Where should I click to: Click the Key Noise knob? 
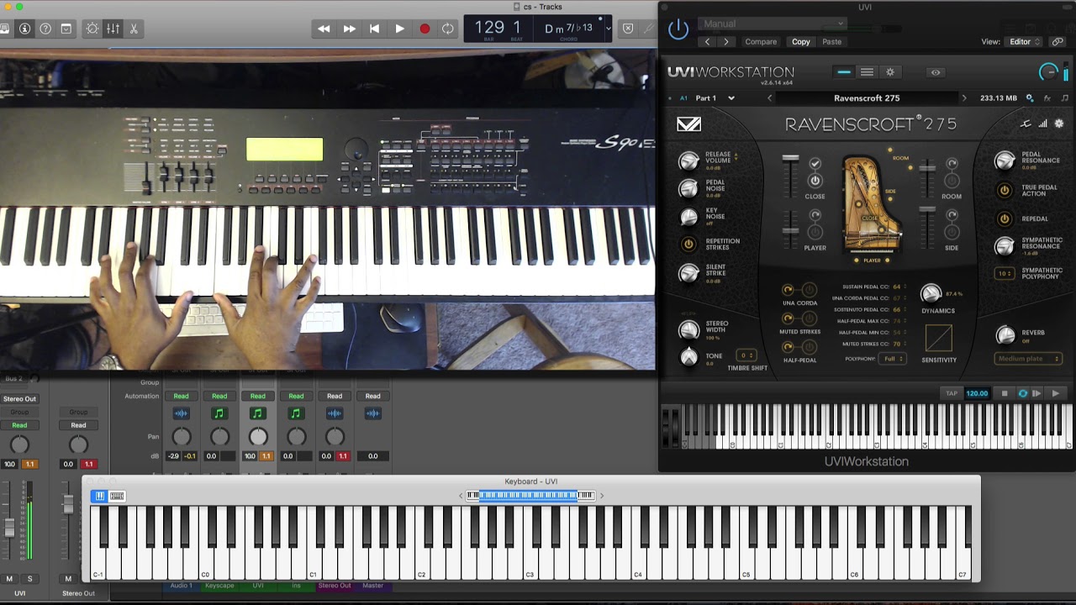pyautogui.click(x=688, y=217)
